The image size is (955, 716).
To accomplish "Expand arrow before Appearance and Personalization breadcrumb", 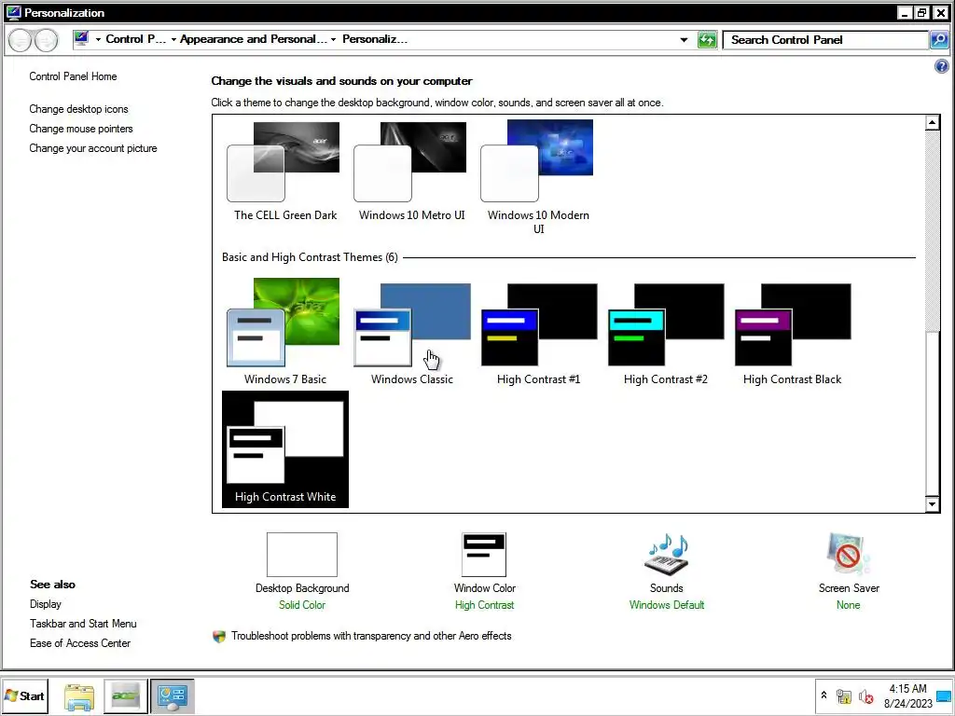I will [173, 39].
